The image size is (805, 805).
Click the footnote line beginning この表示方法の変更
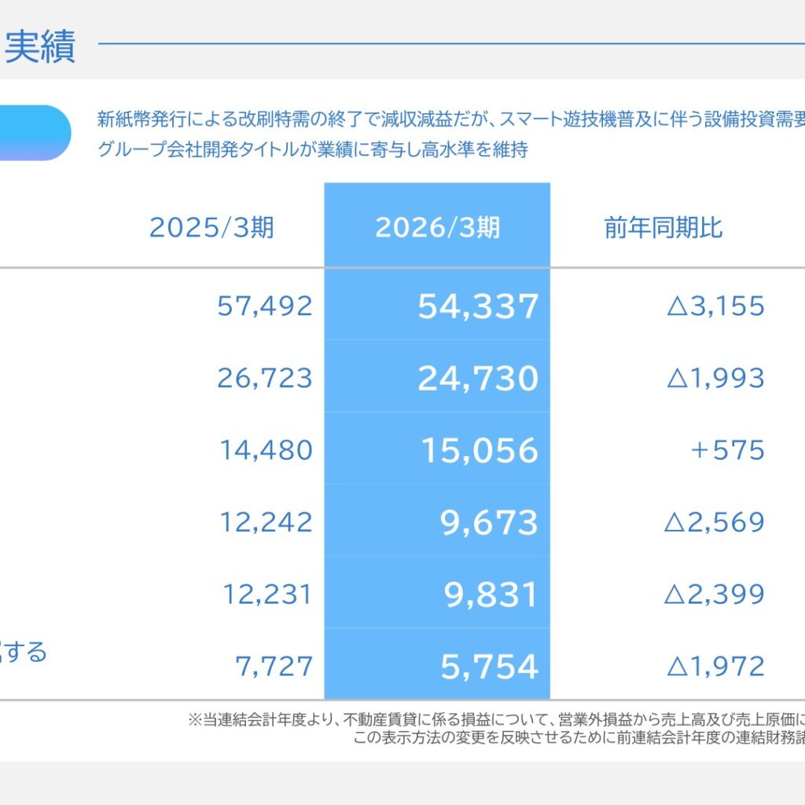pyautogui.click(x=579, y=737)
